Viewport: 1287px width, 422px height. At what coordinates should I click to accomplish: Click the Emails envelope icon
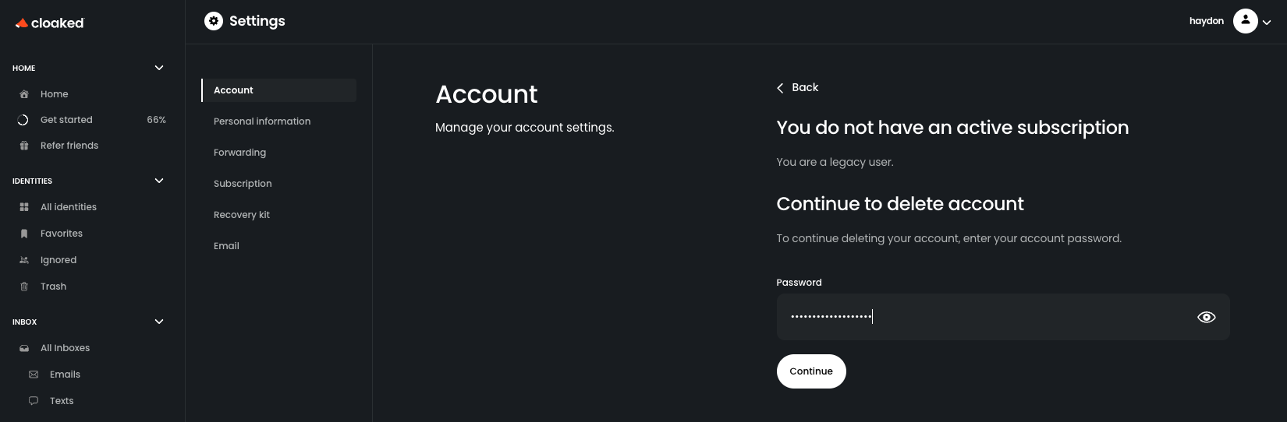tap(34, 375)
